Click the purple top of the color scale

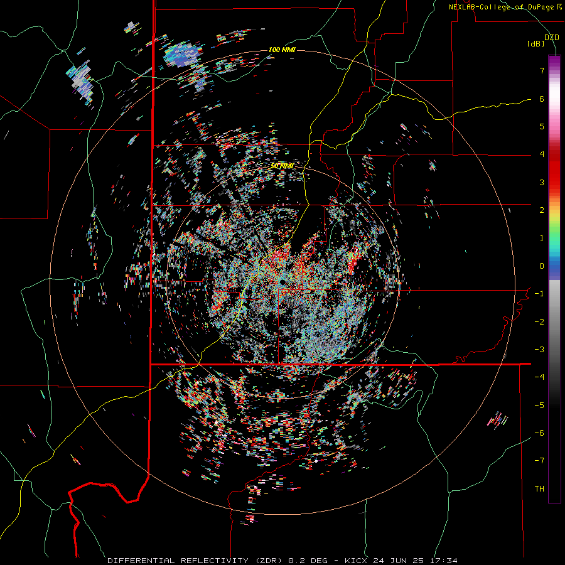click(x=554, y=60)
